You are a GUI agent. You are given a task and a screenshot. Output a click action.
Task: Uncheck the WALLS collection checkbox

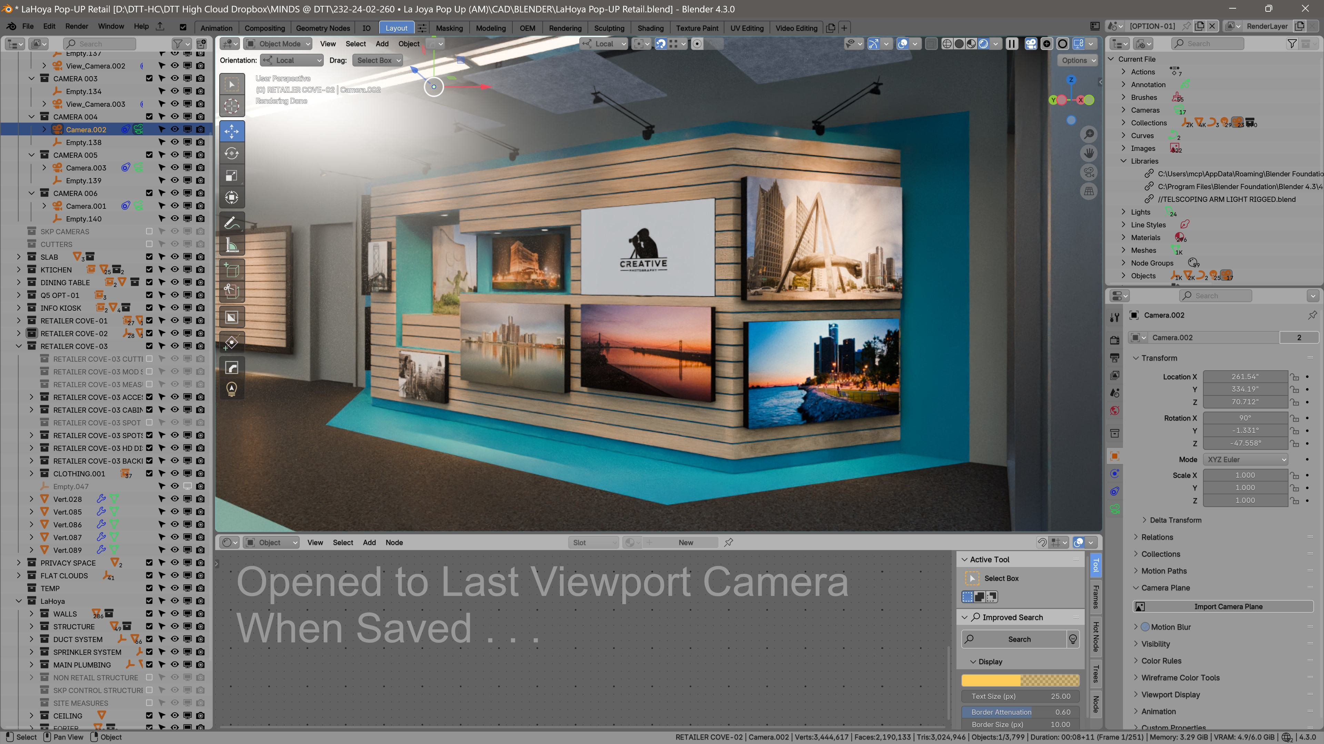[x=149, y=613]
